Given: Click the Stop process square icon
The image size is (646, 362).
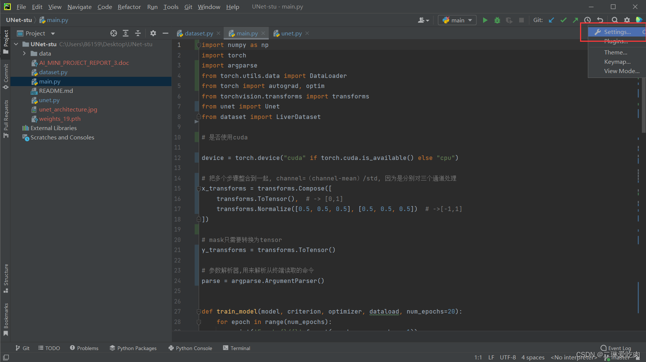Looking at the screenshot, I should click(x=521, y=20).
